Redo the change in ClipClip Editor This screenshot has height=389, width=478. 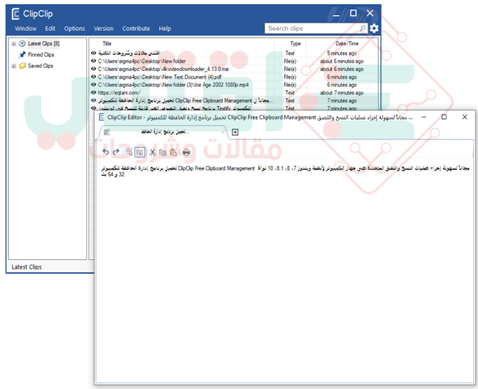click(116, 152)
